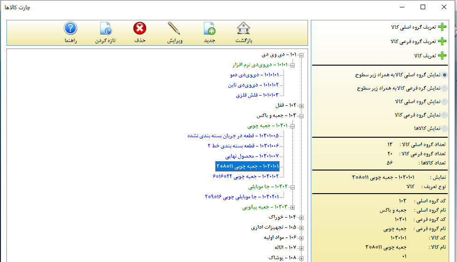The height and width of the screenshot is (262, 457).
Task: Click the حذف (Delete) red X icon
Action: (x=140, y=29)
